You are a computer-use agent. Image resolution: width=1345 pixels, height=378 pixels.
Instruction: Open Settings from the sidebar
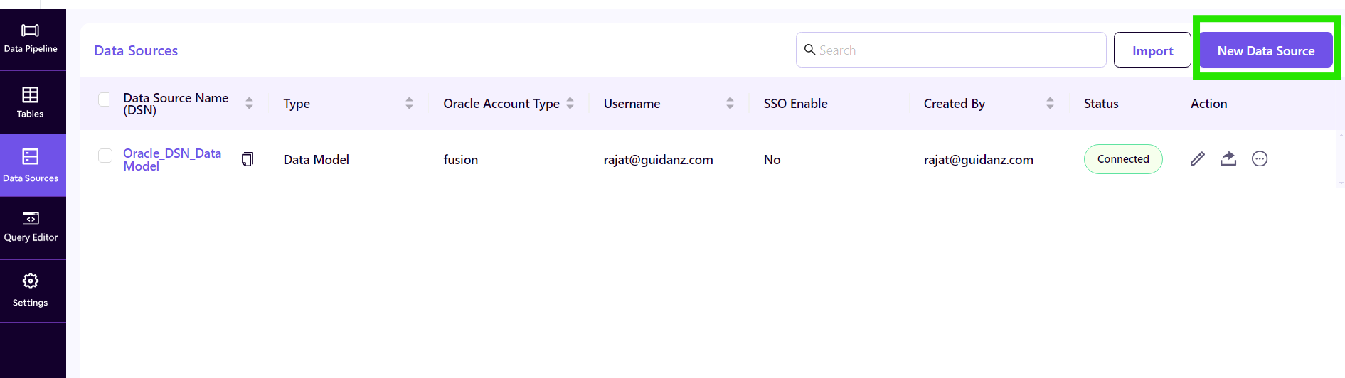coord(31,291)
